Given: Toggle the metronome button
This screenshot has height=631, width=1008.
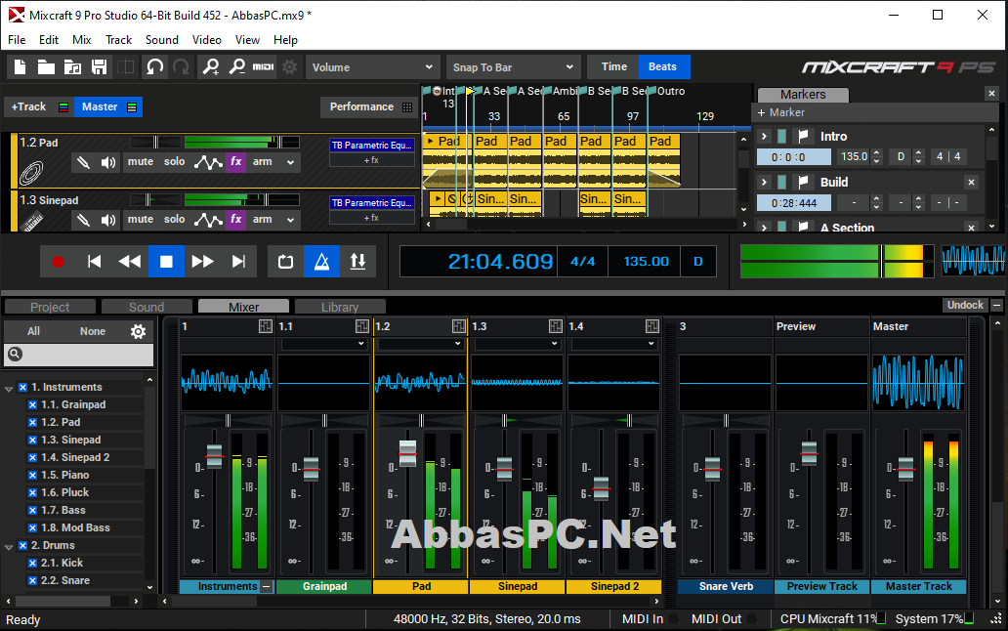Looking at the screenshot, I should point(322,262).
